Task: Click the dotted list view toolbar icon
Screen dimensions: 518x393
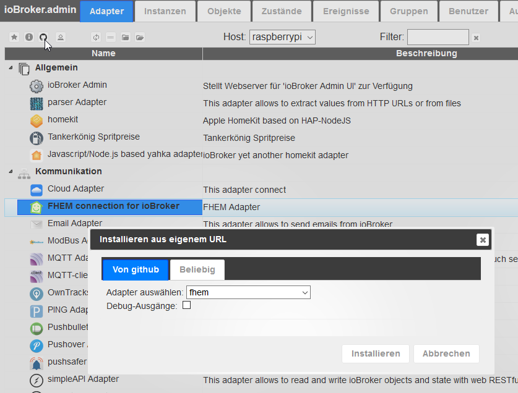Action: (111, 37)
